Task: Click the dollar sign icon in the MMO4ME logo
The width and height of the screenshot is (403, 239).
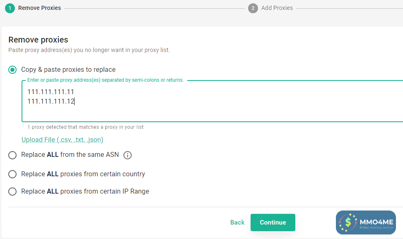Action: (x=348, y=222)
